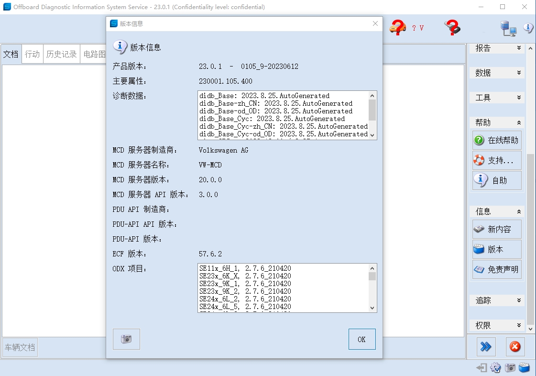Click the camera icon in status bar
This screenshot has height=376, width=536.
pyautogui.click(x=510, y=368)
